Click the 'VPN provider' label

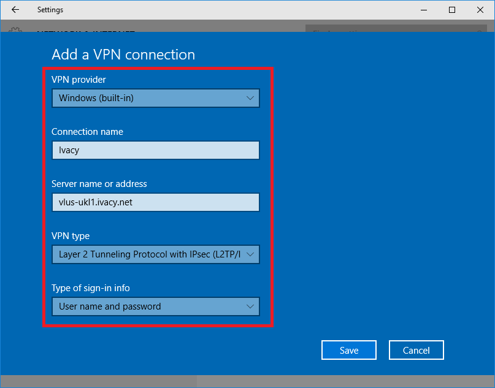point(79,80)
